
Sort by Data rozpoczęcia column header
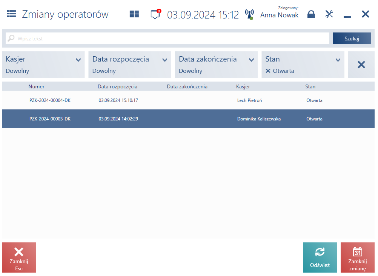pyautogui.click(x=117, y=86)
